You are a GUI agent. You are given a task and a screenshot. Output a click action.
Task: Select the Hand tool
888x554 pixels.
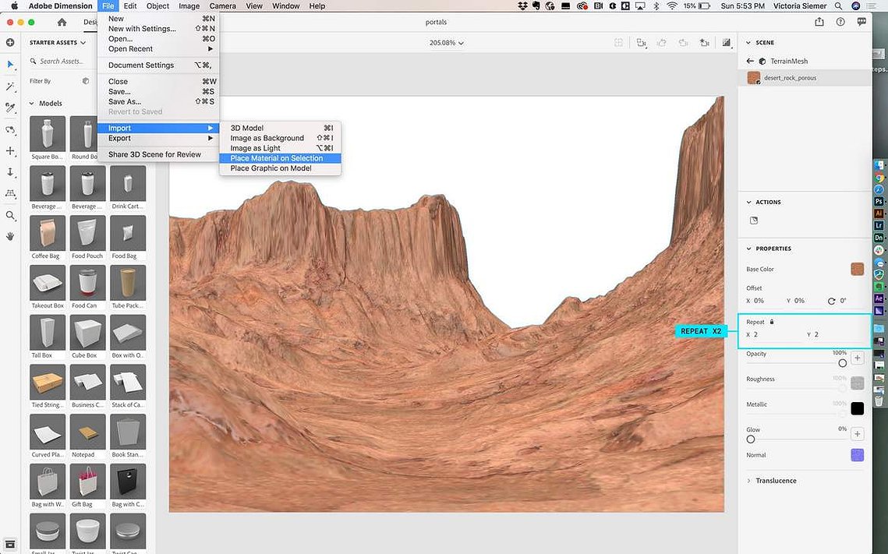[x=10, y=237]
